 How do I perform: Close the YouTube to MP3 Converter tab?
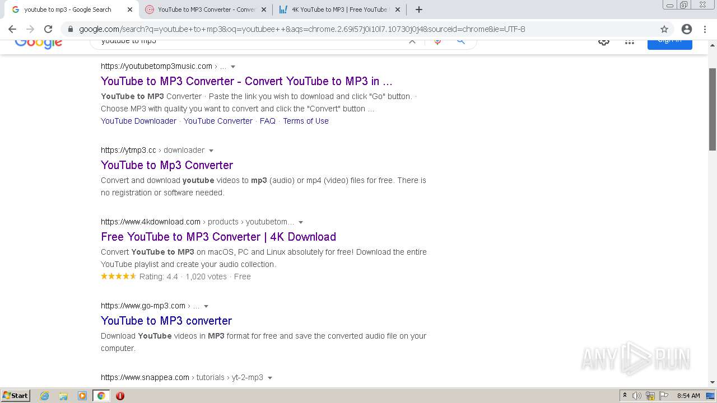tap(263, 10)
